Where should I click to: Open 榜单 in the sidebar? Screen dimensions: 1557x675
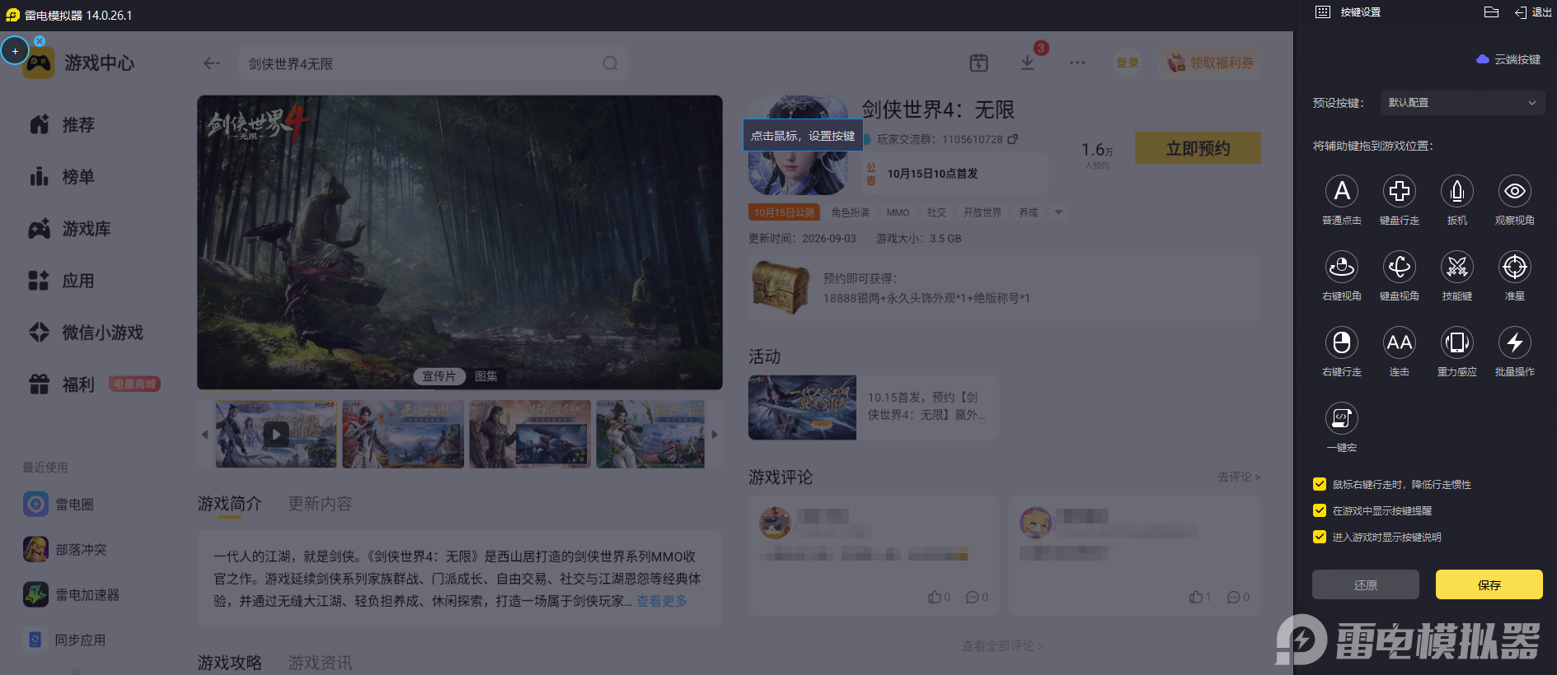63,176
